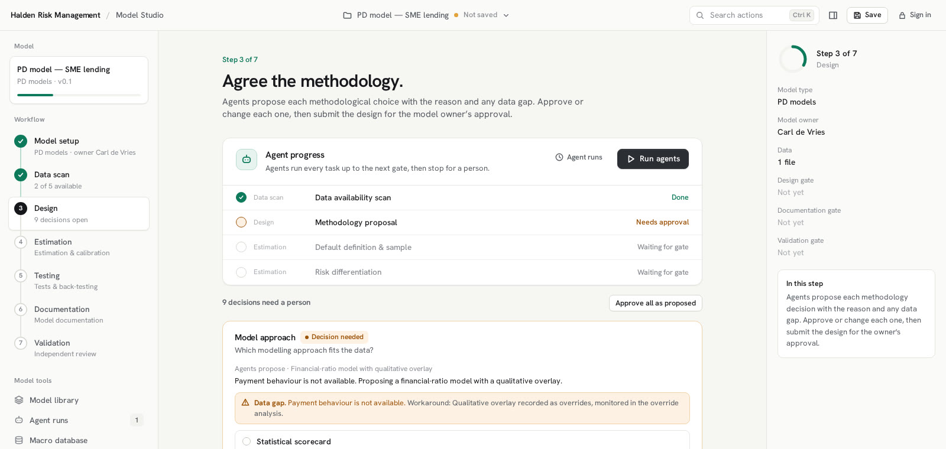The height and width of the screenshot is (449, 946).
Task: Click the Data availability scan done checkmark
Action: (x=241, y=197)
